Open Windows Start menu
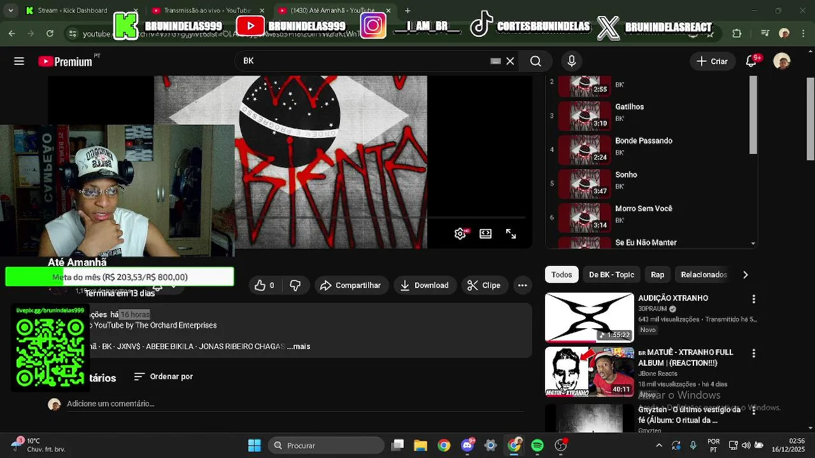Viewport: 815px width, 458px height. coord(254,445)
